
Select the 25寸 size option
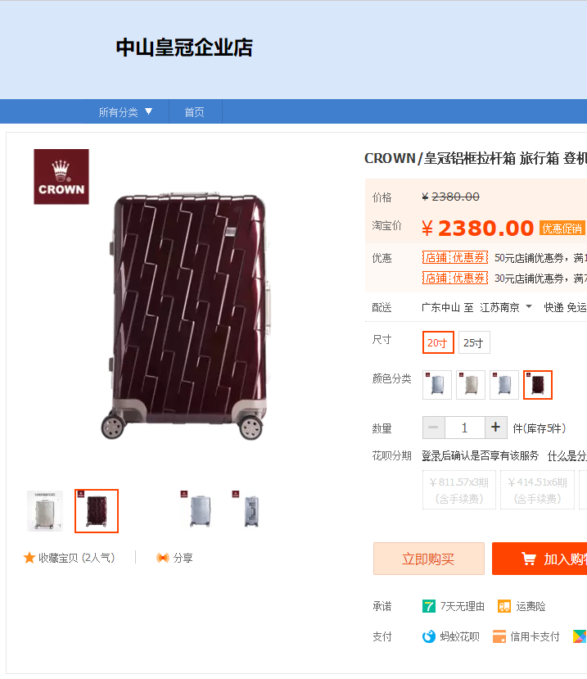pyautogui.click(x=474, y=342)
